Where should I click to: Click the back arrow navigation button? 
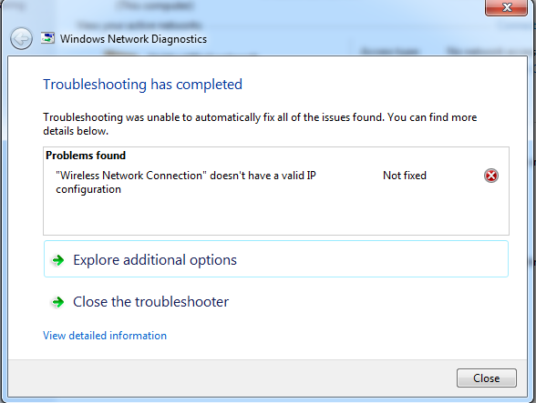tap(21, 38)
